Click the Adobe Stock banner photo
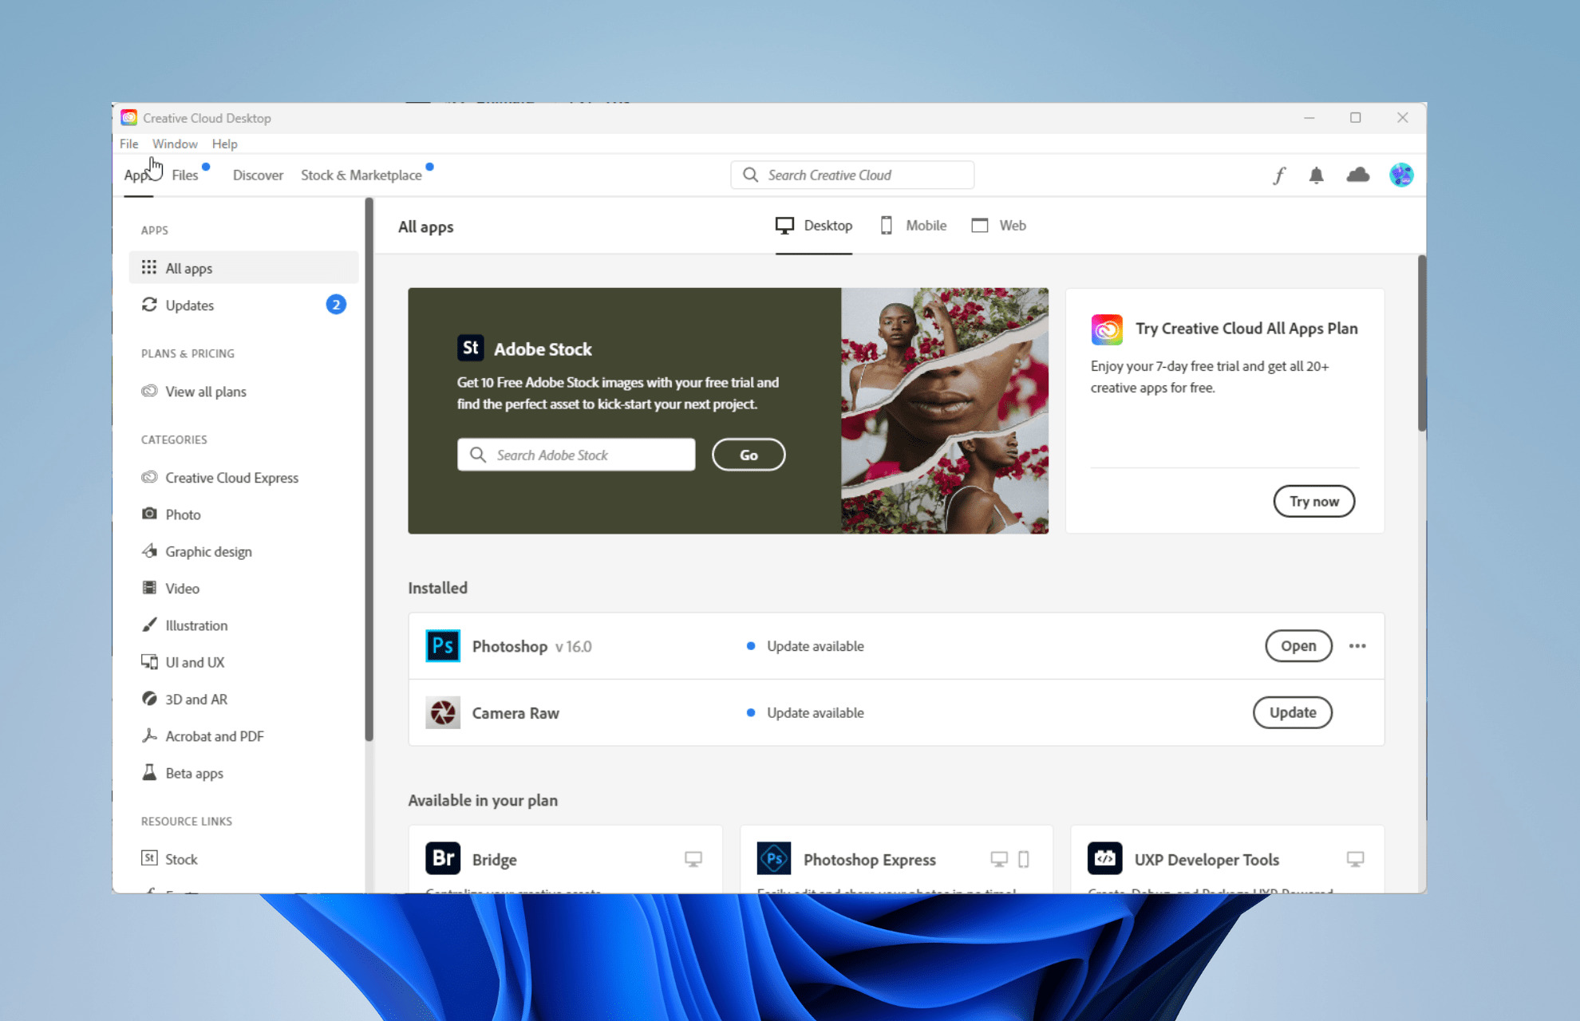The image size is (1580, 1021). pyautogui.click(x=945, y=411)
